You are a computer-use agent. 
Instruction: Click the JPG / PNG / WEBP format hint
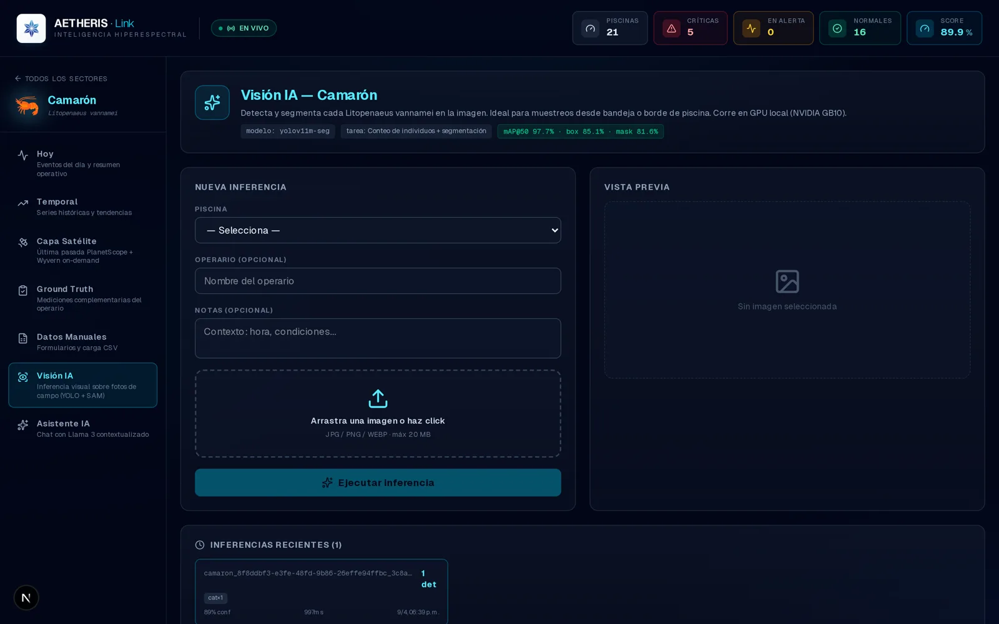(378, 434)
